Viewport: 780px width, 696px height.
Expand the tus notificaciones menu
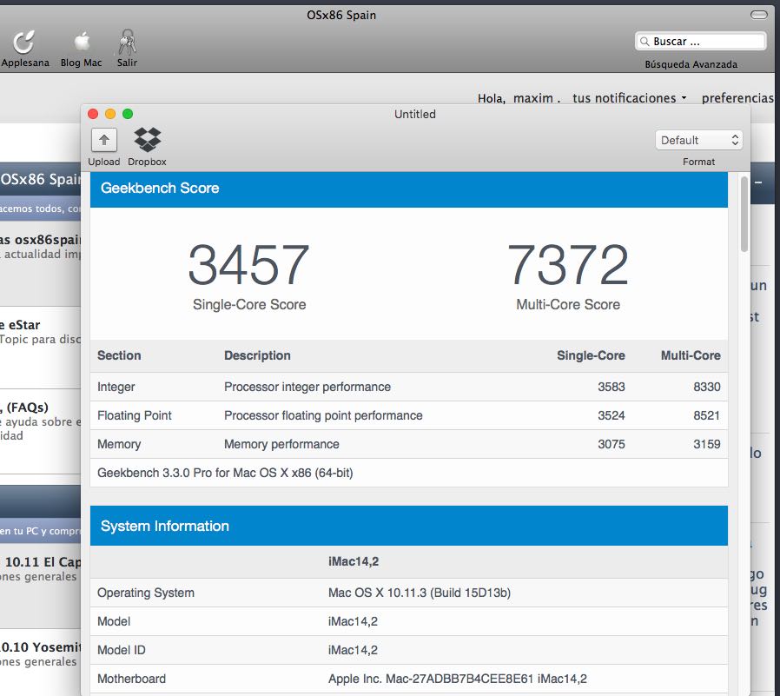click(x=629, y=98)
